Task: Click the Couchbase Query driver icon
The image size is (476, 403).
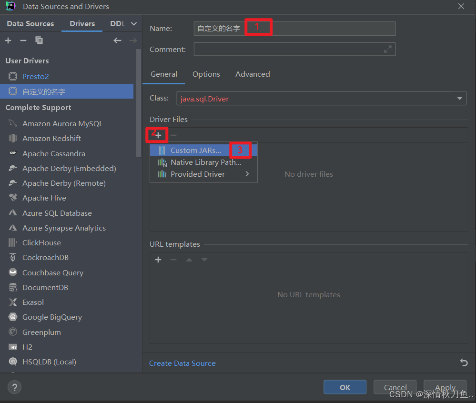Action: 13,272
